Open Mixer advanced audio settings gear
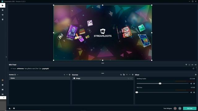 [x=196, y=75]
